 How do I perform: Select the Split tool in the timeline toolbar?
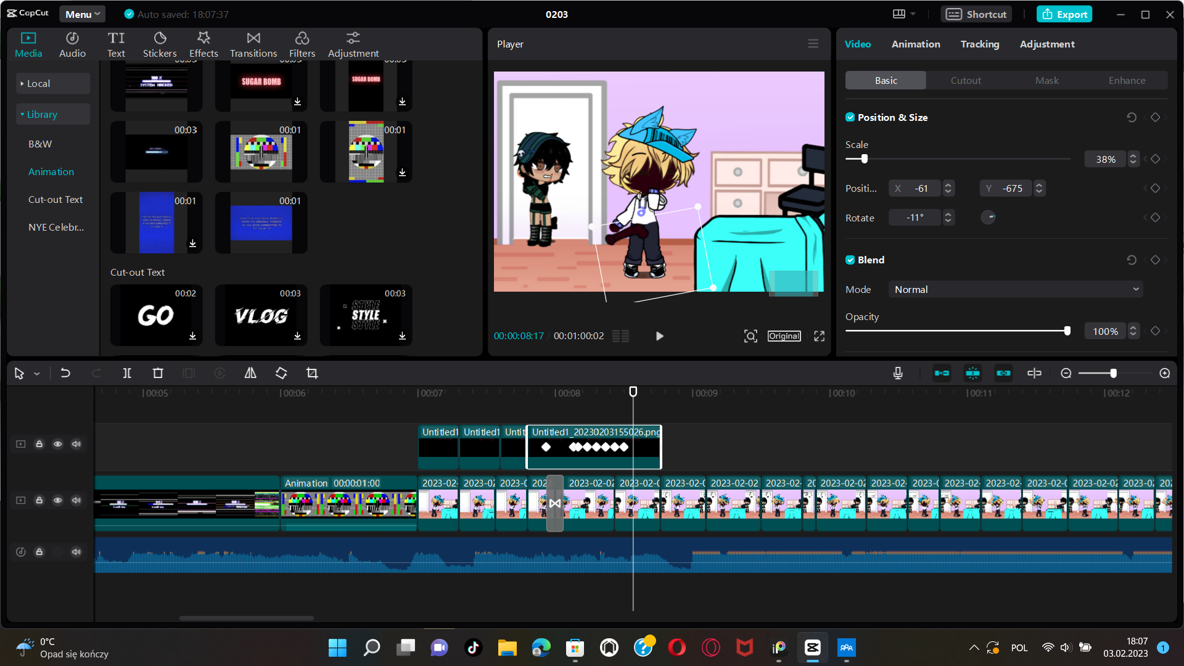127,373
